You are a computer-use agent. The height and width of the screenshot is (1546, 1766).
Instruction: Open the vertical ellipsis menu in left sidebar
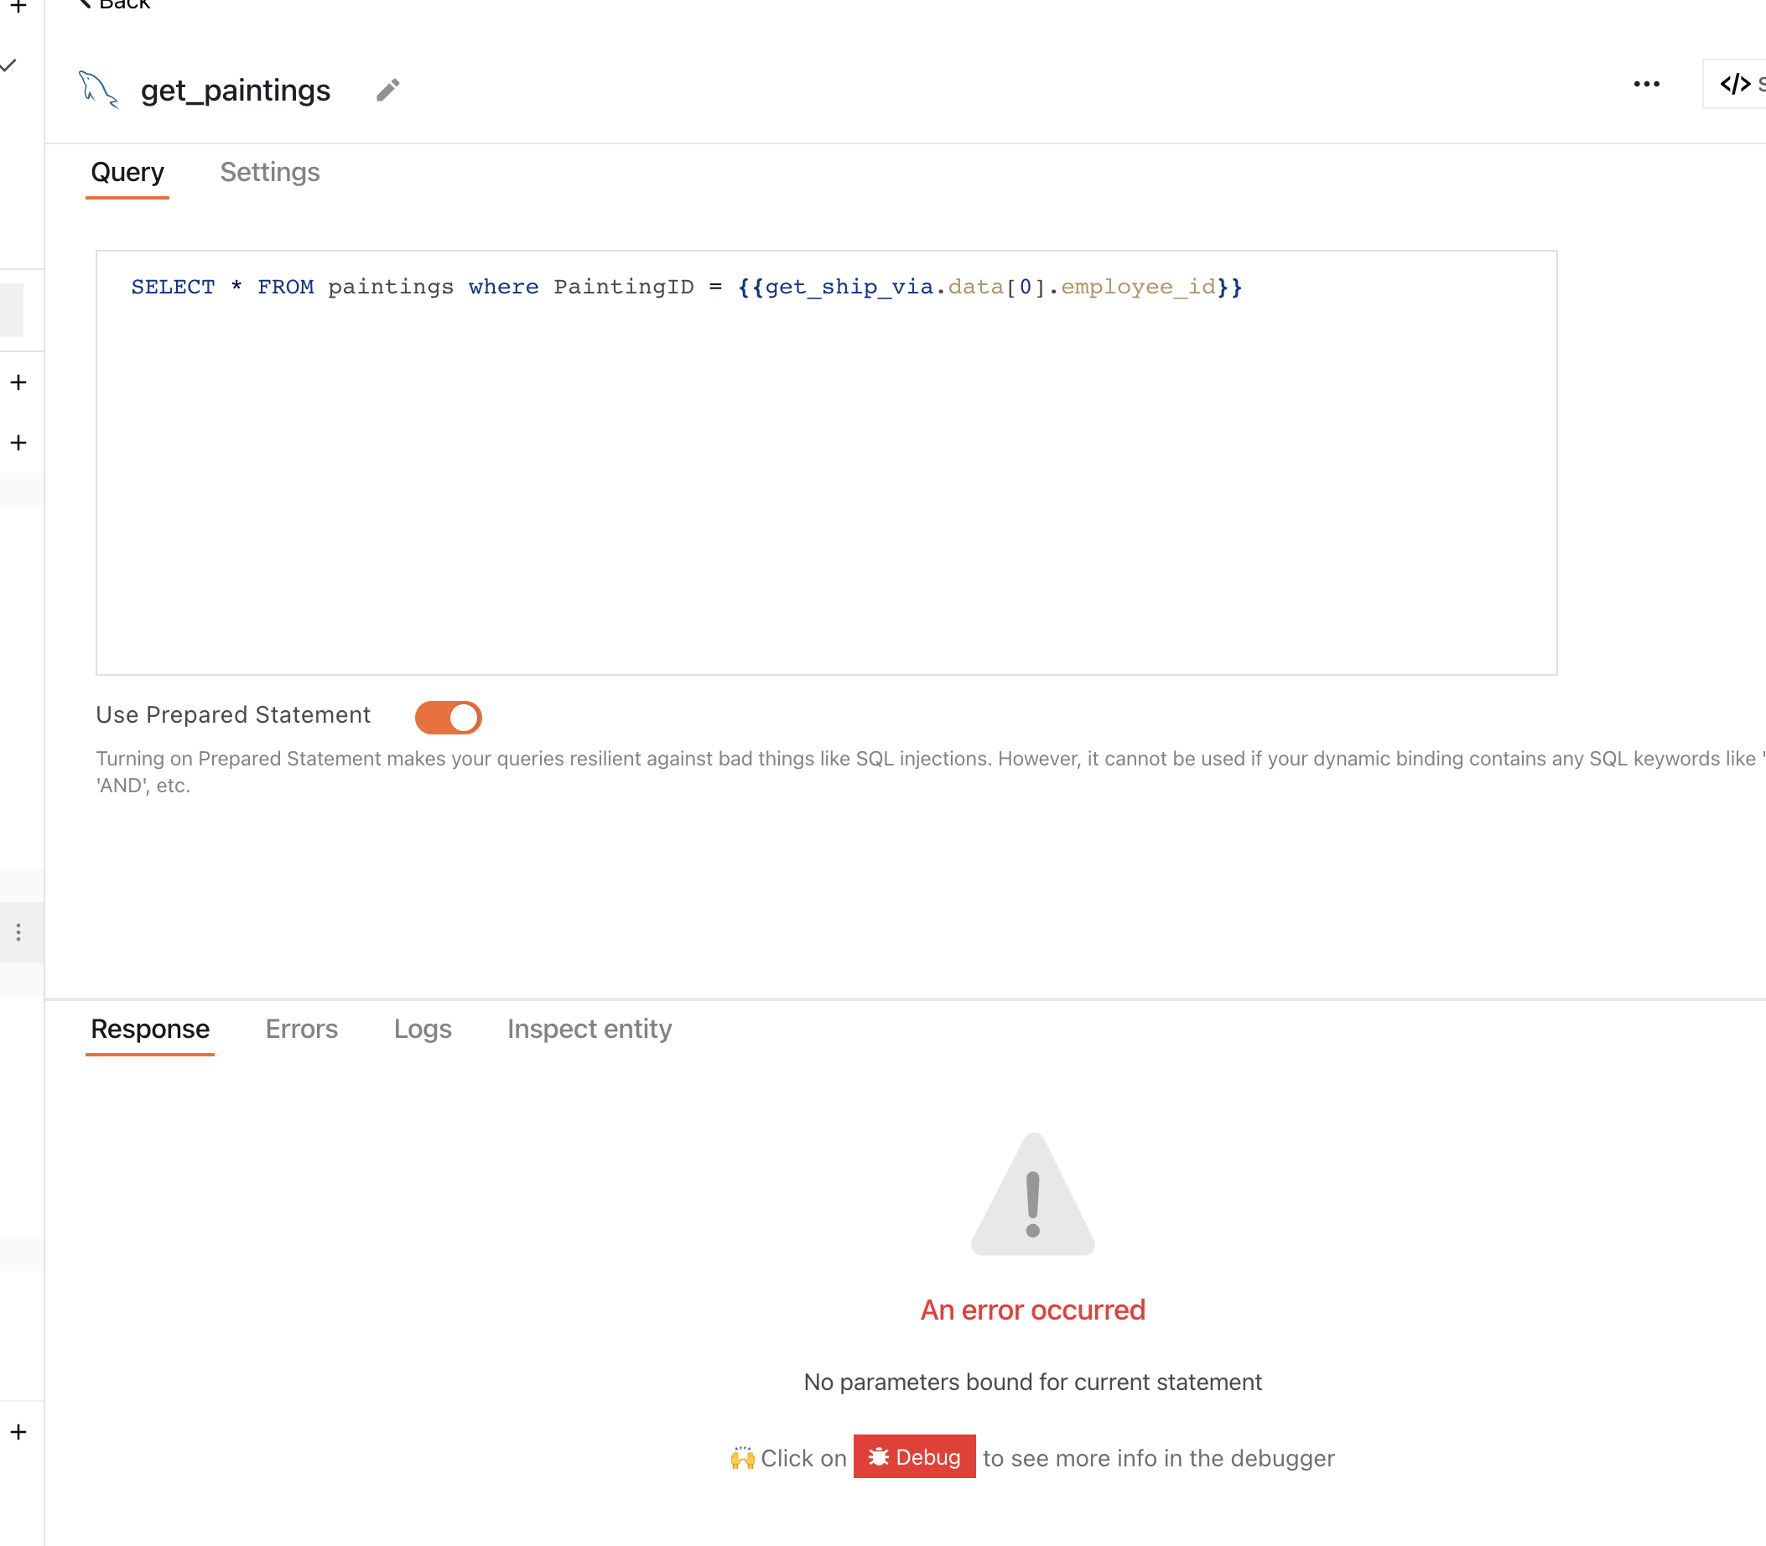pyautogui.click(x=20, y=931)
